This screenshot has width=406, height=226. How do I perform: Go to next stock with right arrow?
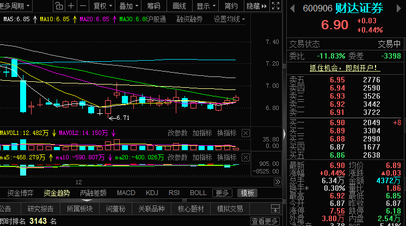pos(399,9)
